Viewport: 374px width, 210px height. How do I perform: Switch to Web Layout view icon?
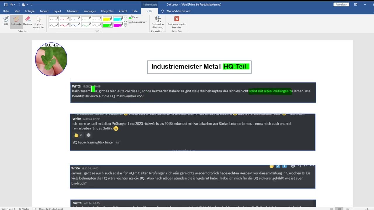347,209
